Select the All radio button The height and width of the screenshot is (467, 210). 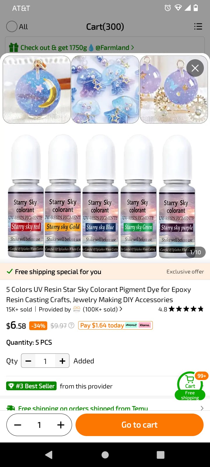(x=12, y=27)
